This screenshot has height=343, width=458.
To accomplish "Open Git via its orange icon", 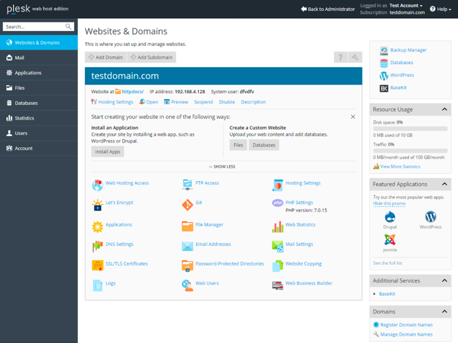I will click(x=187, y=205).
